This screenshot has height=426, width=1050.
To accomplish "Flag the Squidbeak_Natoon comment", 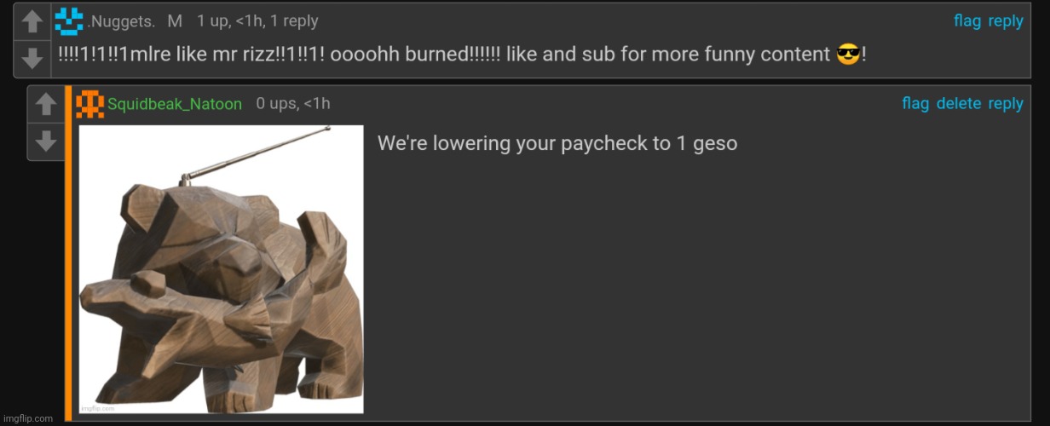I will 915,103.
